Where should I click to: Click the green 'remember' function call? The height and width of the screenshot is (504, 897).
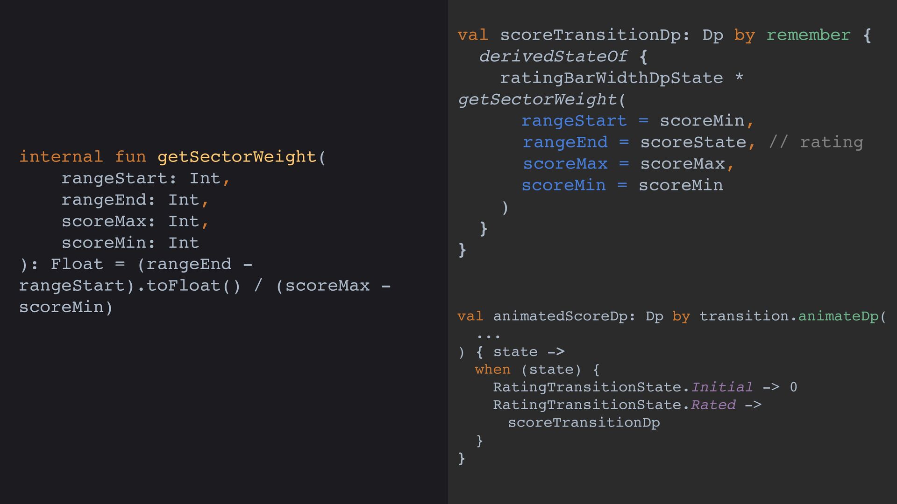tap(808, 35)
